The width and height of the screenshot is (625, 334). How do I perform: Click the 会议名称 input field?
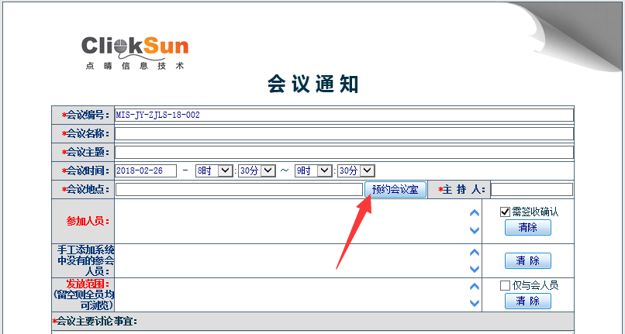[x=344, y=133]
